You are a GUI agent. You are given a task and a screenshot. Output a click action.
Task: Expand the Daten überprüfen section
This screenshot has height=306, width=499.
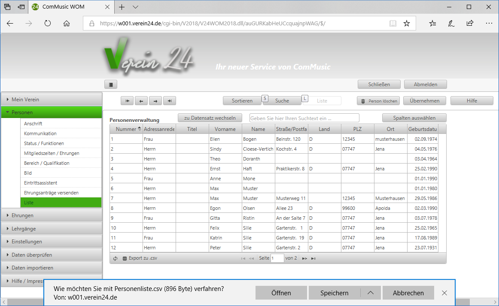(x=52, y=255)
